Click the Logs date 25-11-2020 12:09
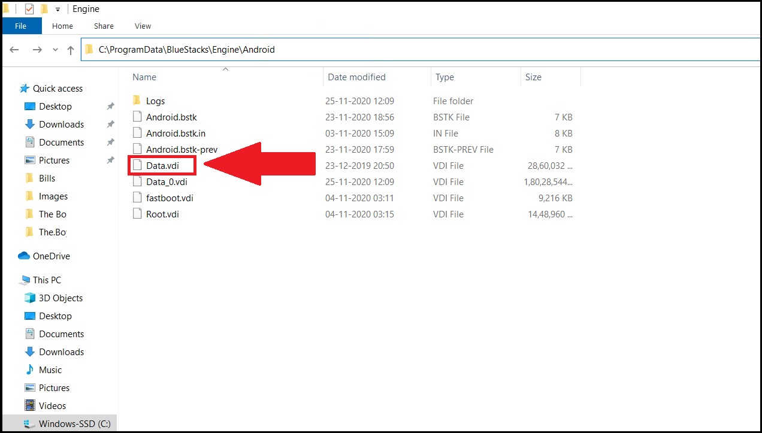The height and width of the screenshot is (433, 762). tap(359, 101)
